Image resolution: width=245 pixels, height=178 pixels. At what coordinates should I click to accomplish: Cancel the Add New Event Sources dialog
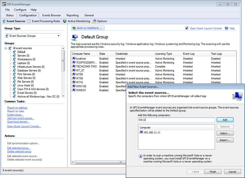[x=232, y=172]
